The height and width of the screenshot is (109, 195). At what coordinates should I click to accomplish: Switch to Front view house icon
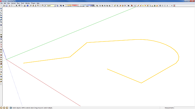click(35, 5)
